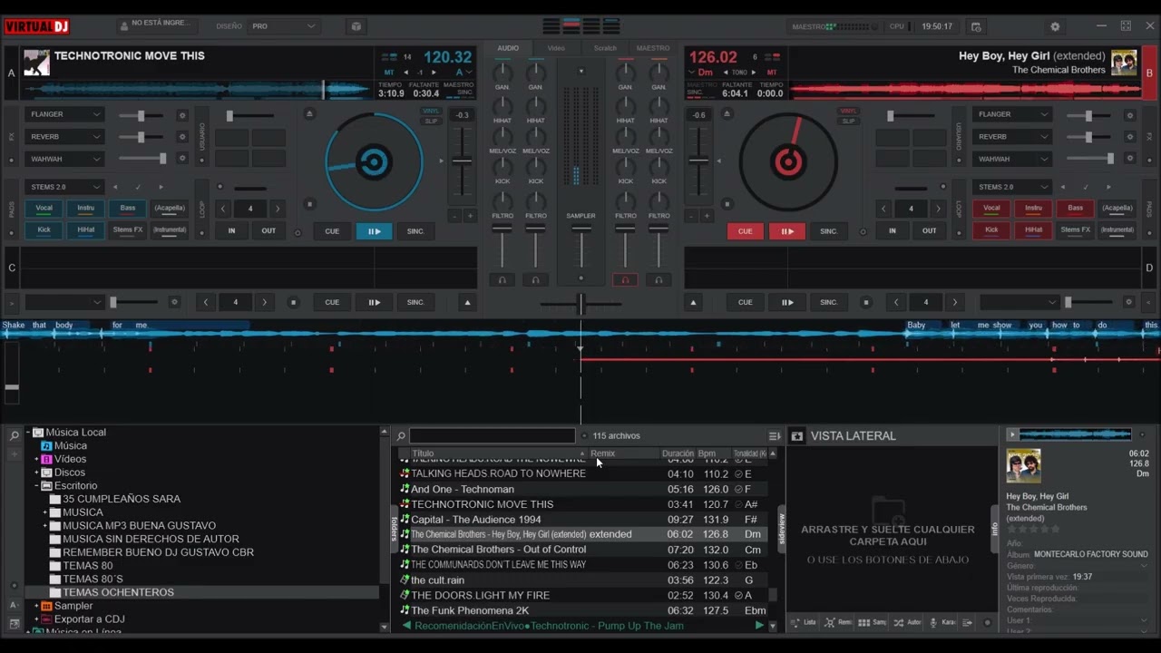Click loop IN button on deck A
This screenshot has width=1161, height=653.
[x=231, y=231]
